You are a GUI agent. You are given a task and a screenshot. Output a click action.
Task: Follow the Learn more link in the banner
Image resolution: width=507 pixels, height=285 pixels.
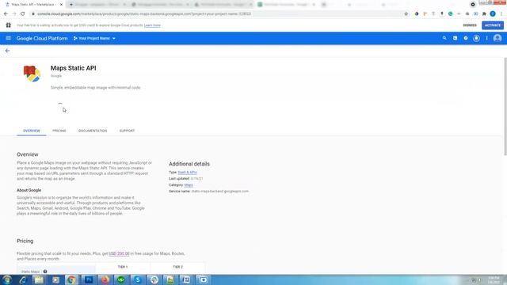(152, 25)
